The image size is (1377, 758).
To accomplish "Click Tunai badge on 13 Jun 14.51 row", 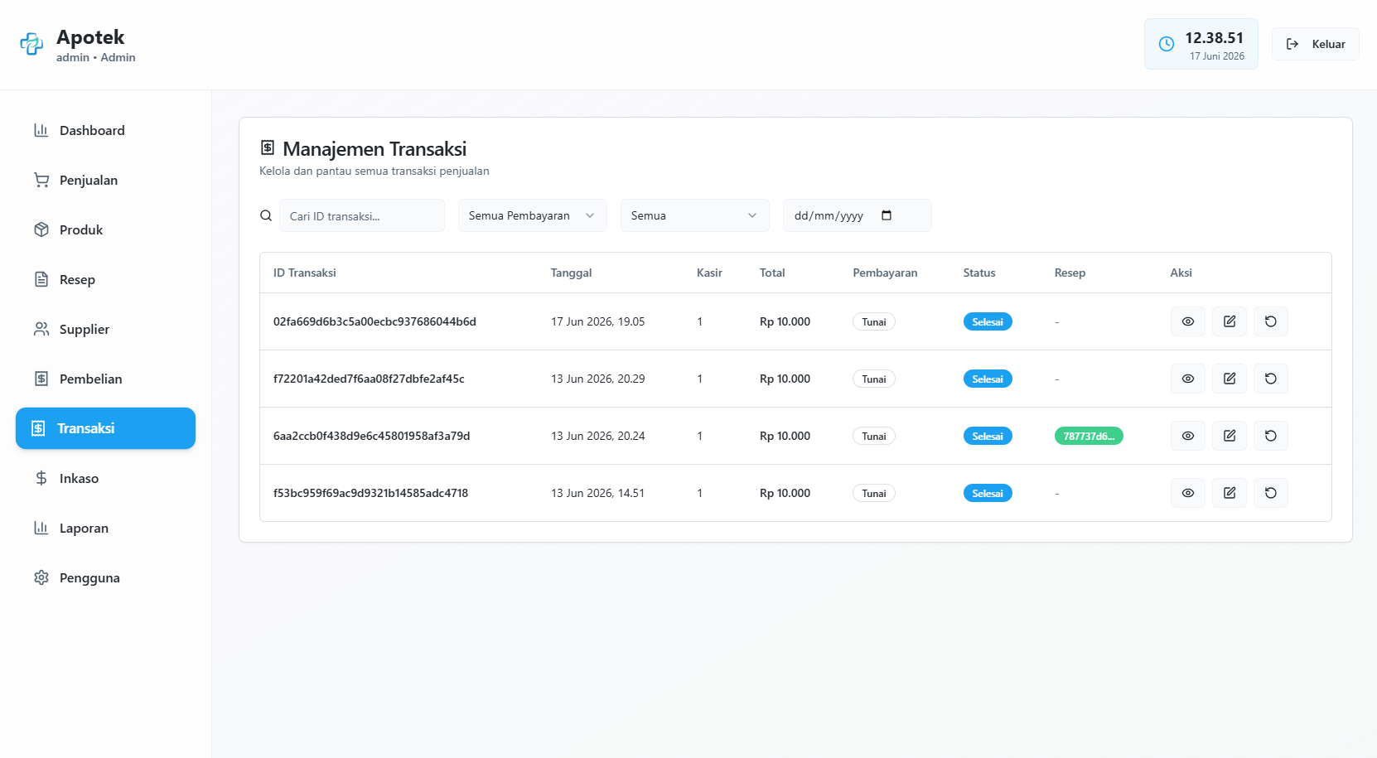I will pos(874,493).
